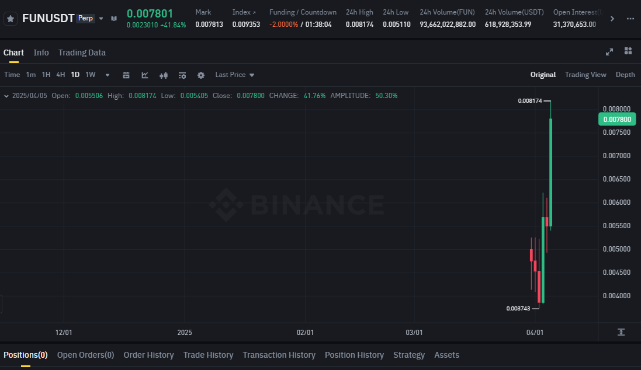Select the Original chart view
Screen dimensions: 641x370
pos(543,75)
